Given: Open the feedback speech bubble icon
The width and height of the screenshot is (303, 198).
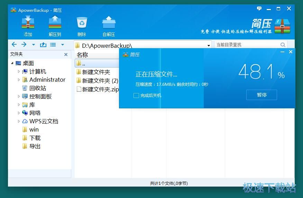Looking at the screenshot, I should pos(259,9).
